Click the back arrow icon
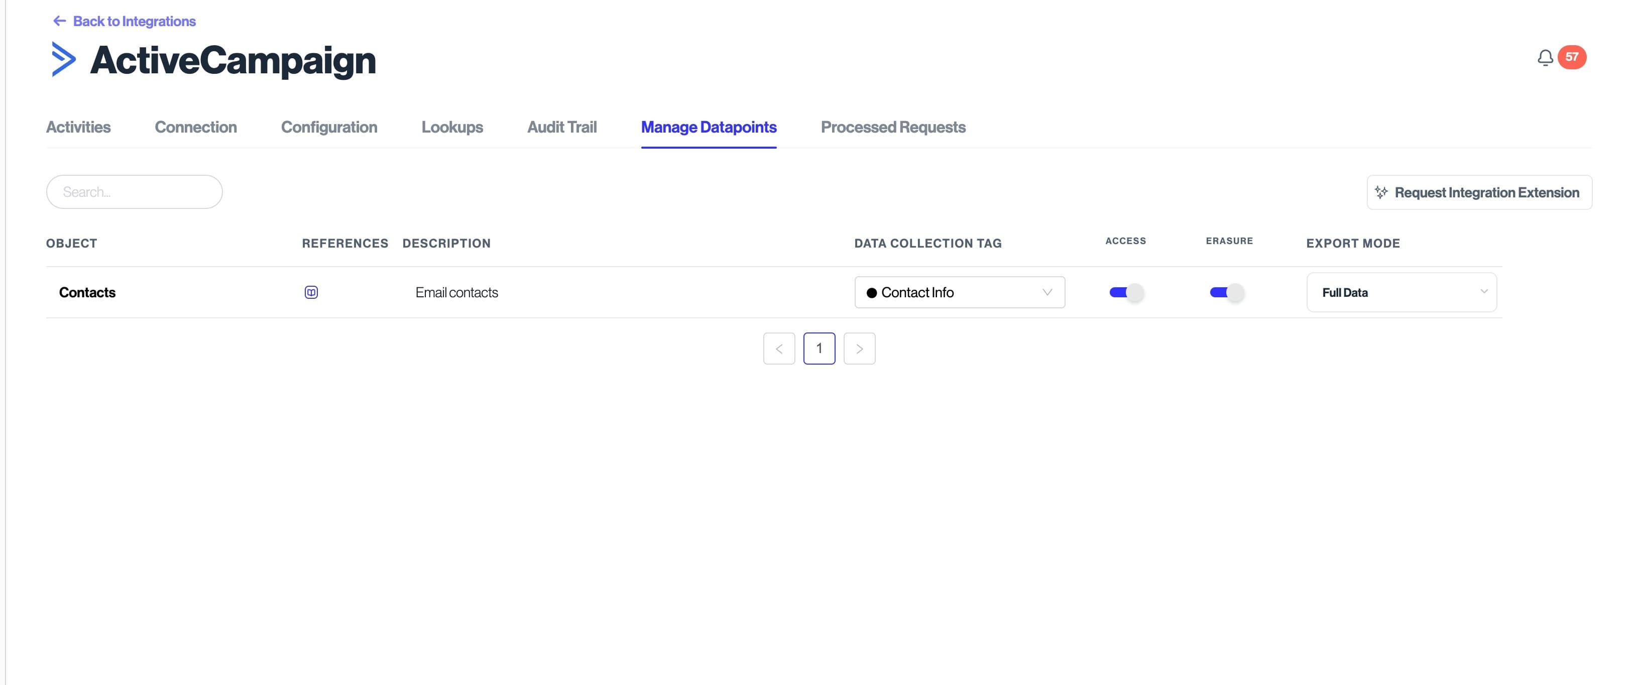 point(60,21)
